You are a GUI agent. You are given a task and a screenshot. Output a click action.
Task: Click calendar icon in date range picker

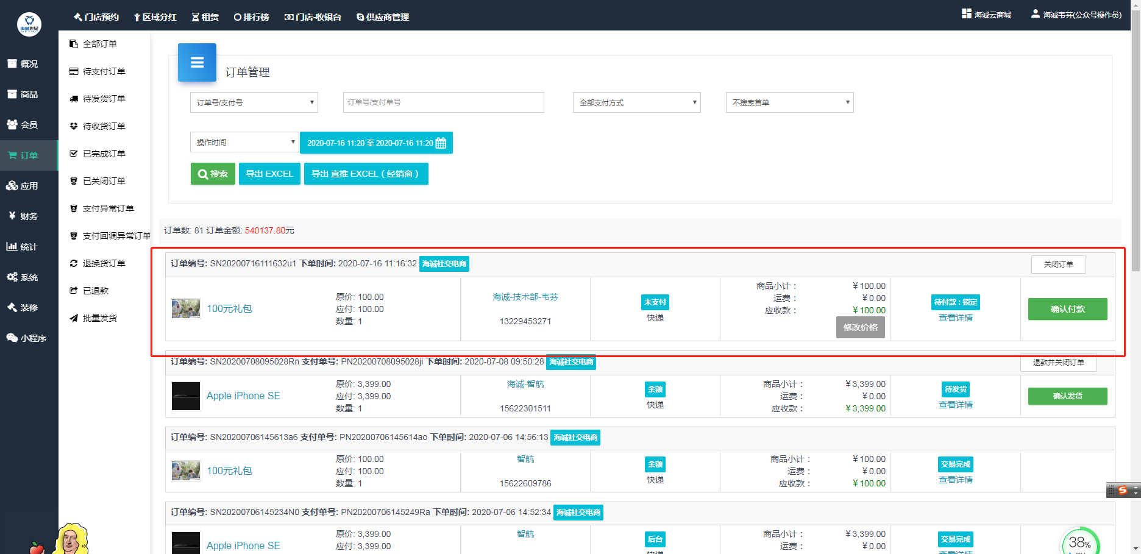[441, 143]
